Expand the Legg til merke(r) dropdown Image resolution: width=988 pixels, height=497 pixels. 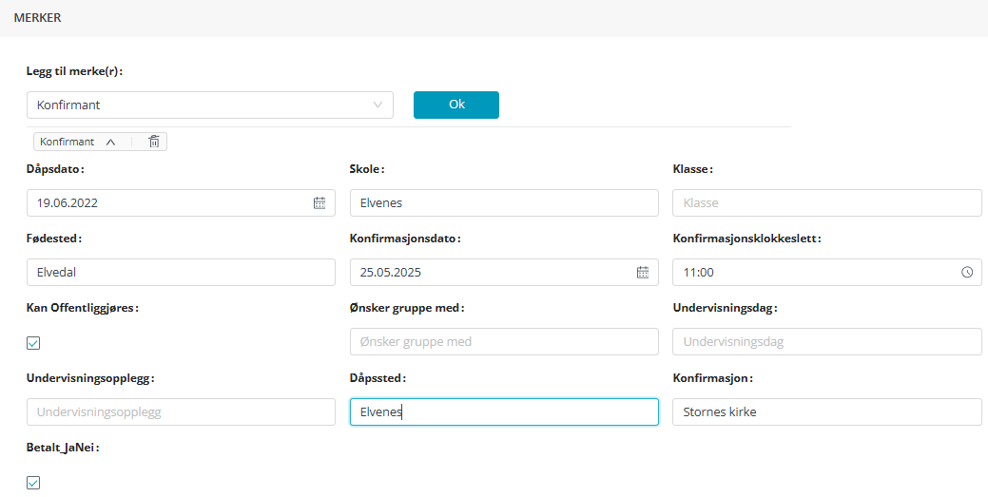click(x=378, y=105)
